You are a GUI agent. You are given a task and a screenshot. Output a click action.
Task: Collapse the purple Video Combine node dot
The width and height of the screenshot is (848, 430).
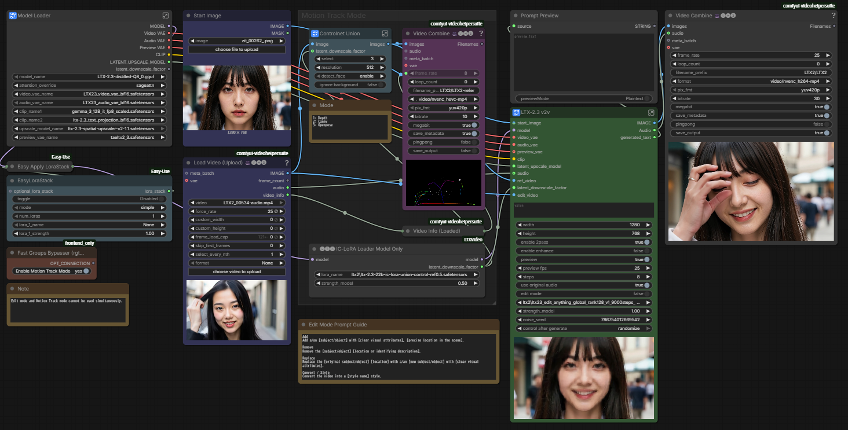407,34
